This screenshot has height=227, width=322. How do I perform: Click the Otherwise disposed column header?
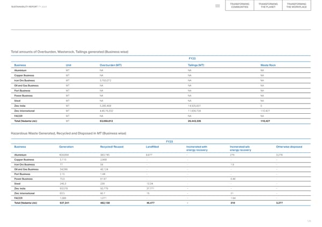tap(289, 147)
